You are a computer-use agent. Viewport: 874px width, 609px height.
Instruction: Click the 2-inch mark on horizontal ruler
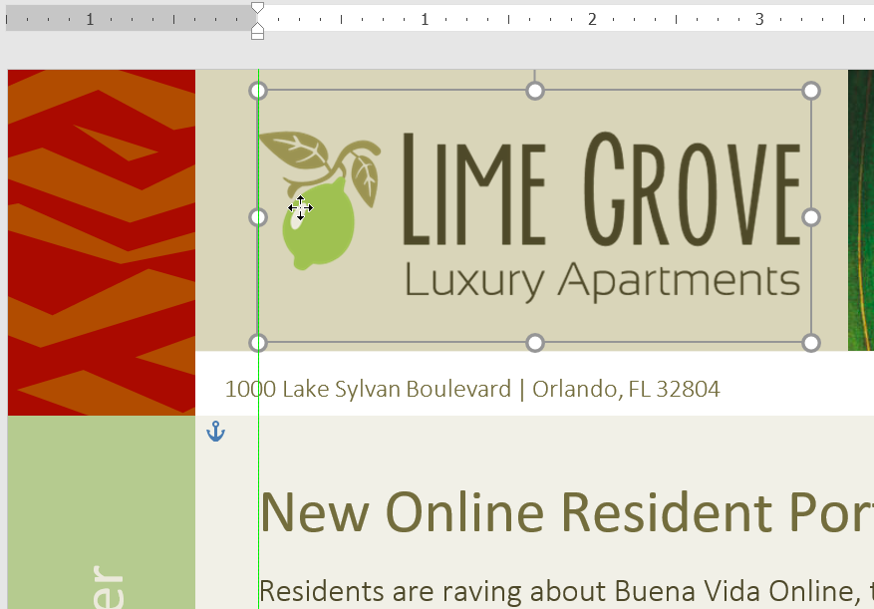pos(591,19)
